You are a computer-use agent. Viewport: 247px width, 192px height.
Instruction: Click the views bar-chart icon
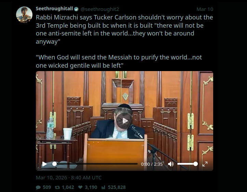(103, 187)
